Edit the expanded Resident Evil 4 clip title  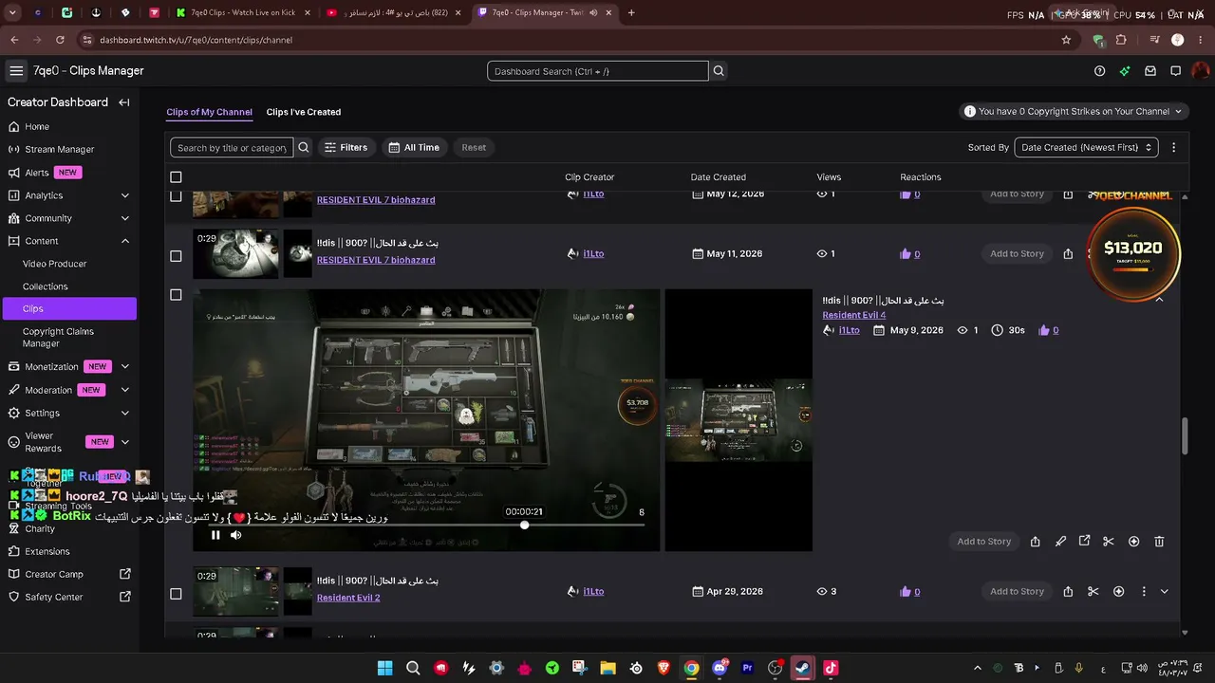[x=1060, y=542]
